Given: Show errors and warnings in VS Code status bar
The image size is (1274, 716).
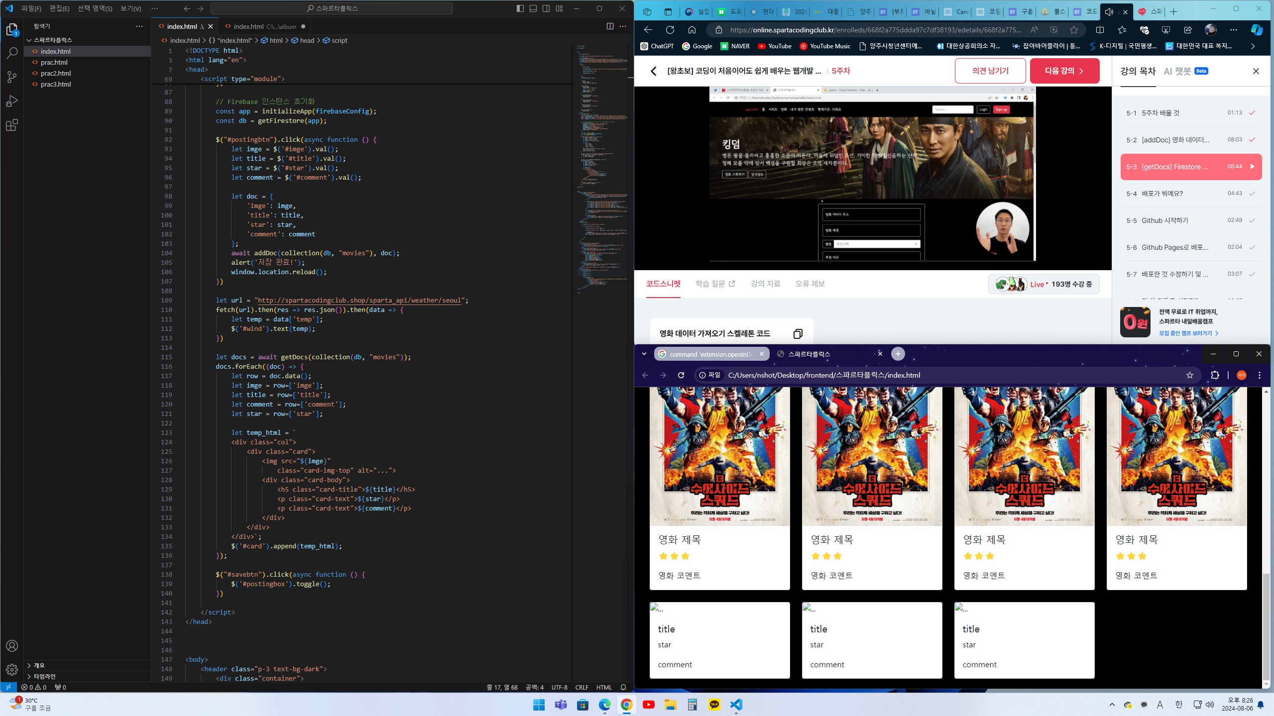Looking at the screenshot, I should pos(34,687).
